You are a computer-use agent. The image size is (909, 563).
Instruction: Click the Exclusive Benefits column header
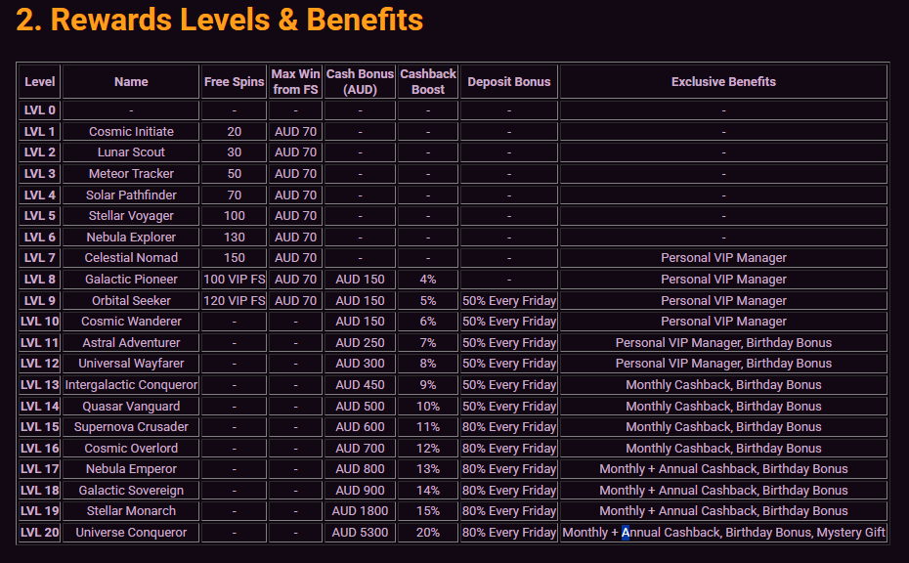723,82
